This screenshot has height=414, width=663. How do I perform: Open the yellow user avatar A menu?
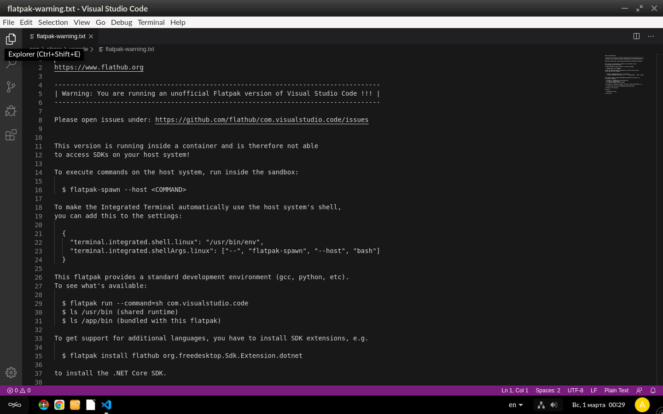[642, 405]
